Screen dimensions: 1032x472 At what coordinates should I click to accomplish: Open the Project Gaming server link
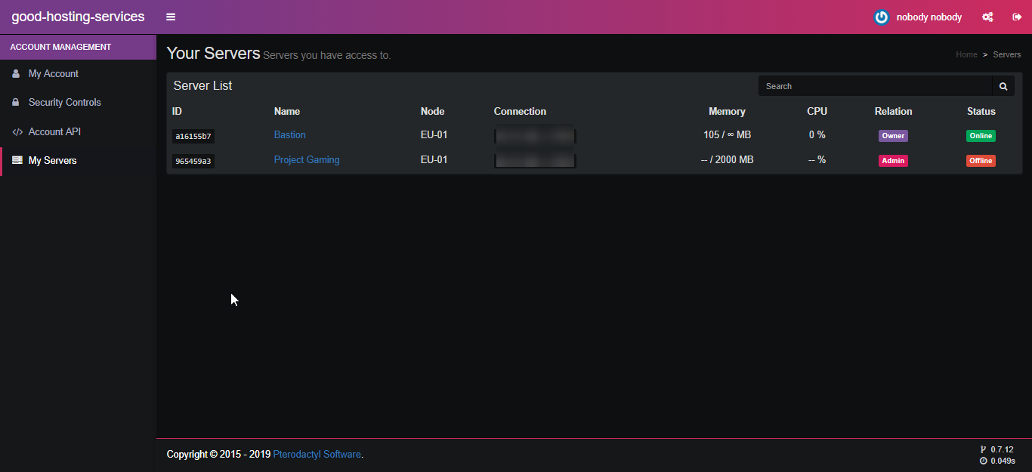click(306, 160)
